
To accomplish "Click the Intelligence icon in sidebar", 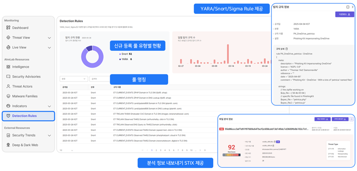I will tap(8, 67).
